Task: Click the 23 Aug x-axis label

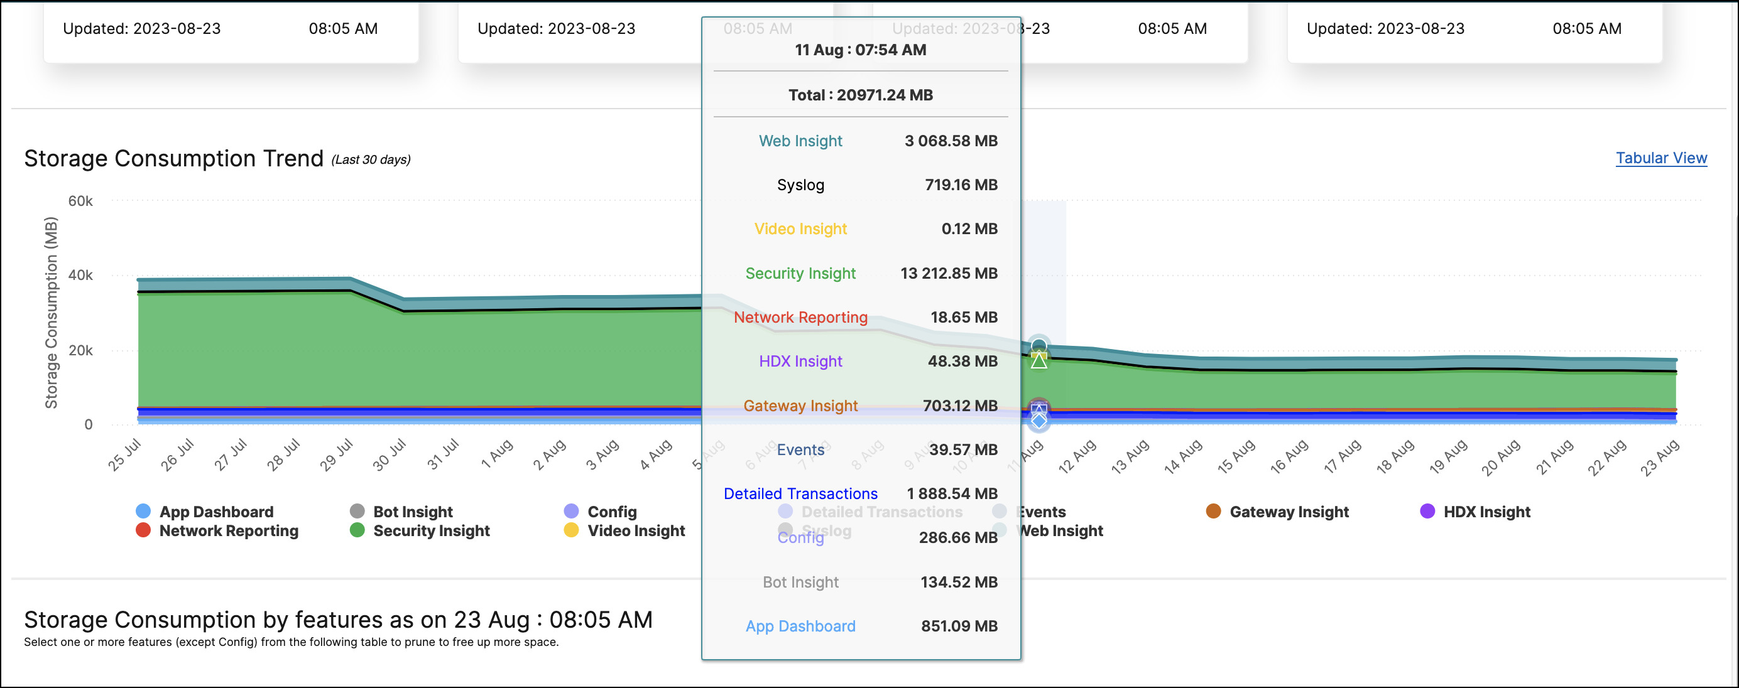Action: (1659, 458)
